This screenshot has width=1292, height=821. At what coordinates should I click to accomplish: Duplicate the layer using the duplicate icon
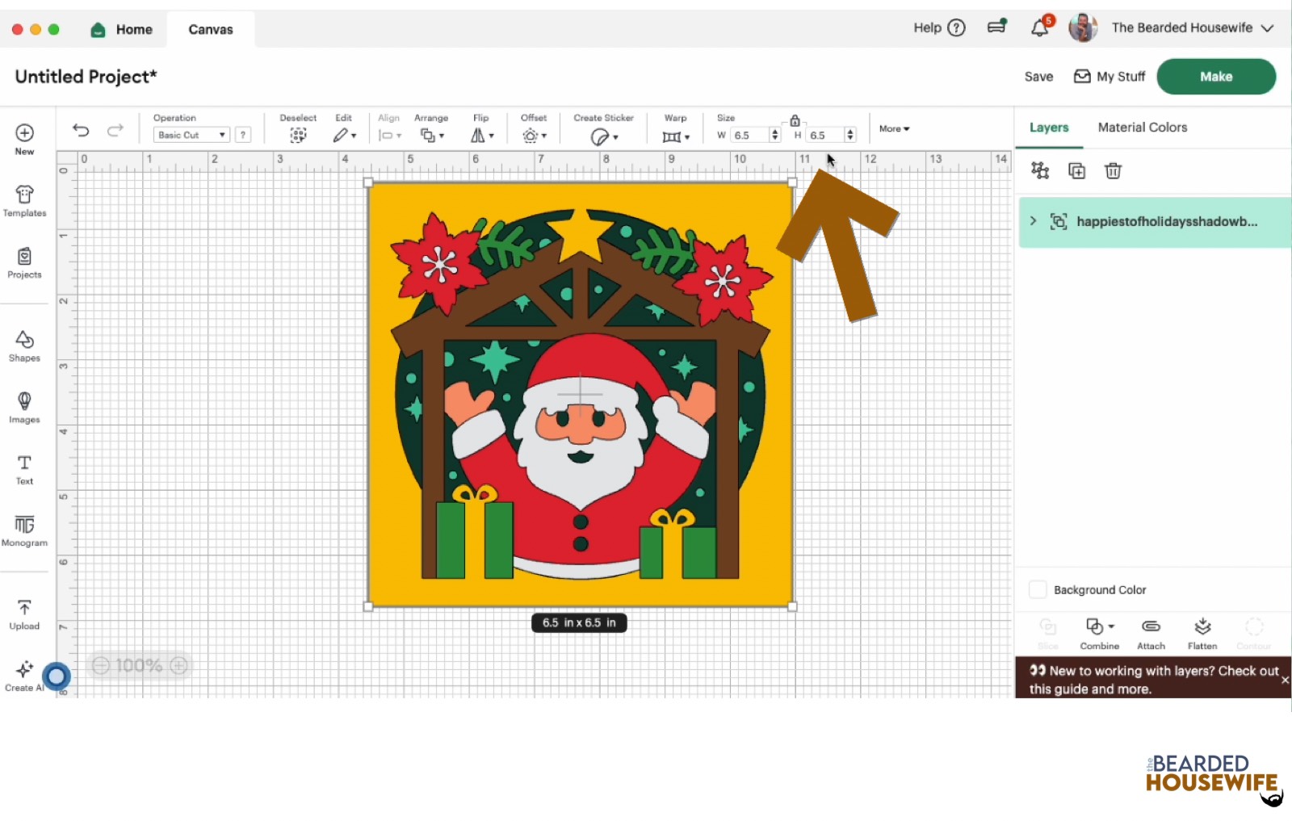[x=1077, y=170]
